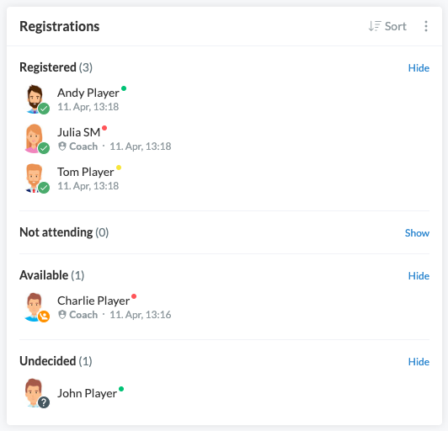Image resolution: width=448 pixels, height=431 pixels.
Task: Hide the Available section
Action: tap(419, 276)
